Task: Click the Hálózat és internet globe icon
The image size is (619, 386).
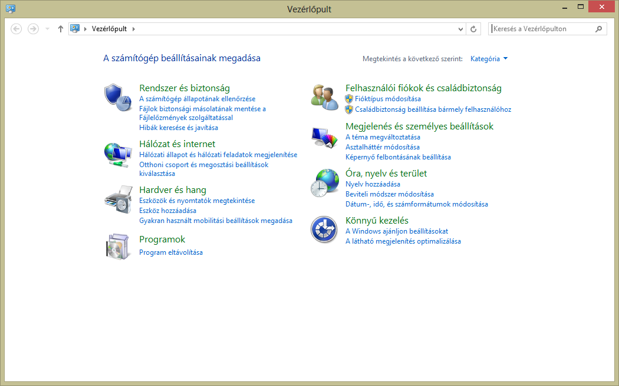Action: pyautogui.click(x=118, y=155)
